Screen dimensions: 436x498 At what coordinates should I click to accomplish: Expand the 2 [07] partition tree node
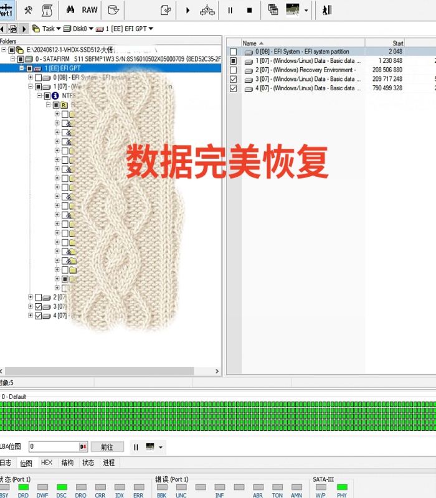click(x=31, y=297)
